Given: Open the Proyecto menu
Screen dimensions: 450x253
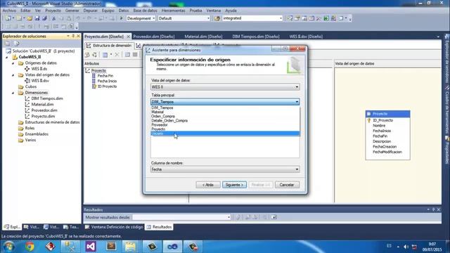Looking at the screenshot, I should (53, 11).
